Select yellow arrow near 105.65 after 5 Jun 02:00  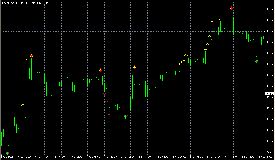(x=186, y=54)
